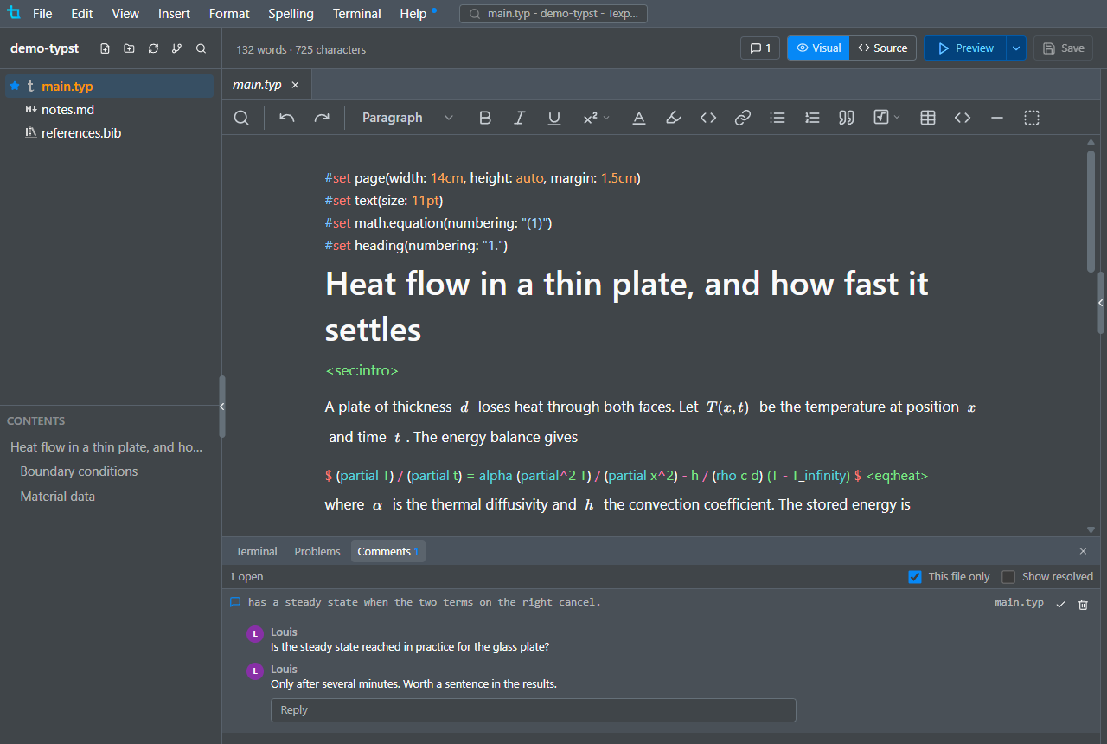Insert a hyperlink
The image size is (1107, 744).
(743, 118)
